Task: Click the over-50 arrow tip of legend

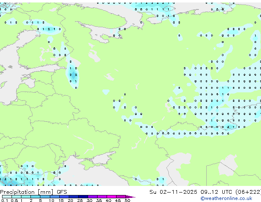Action: (130, 197)
